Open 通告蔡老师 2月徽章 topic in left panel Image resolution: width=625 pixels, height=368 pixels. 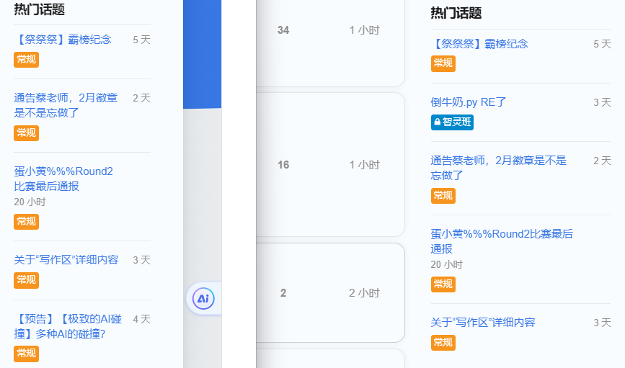(x=66, y=105)
